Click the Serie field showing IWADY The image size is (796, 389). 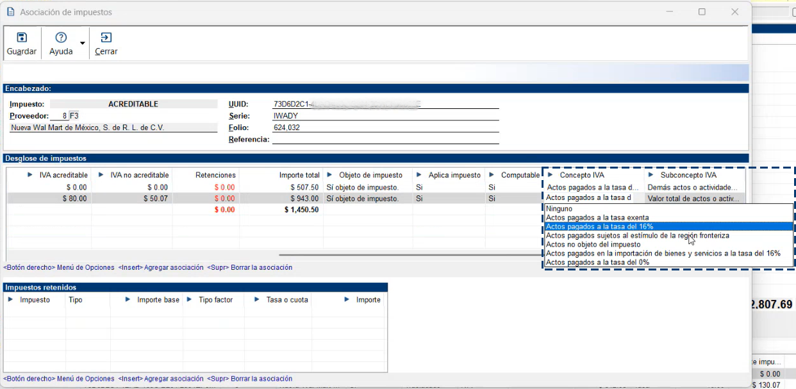[x=385, y=116]
